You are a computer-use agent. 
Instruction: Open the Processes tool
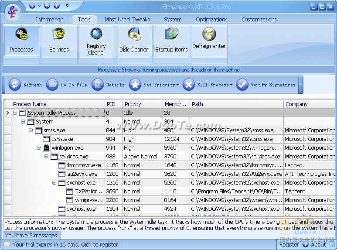[21, 41]
